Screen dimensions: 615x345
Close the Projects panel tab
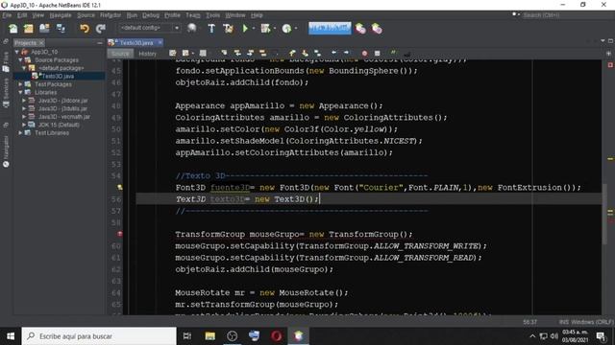pyautogui.click(x=41, y=42)
